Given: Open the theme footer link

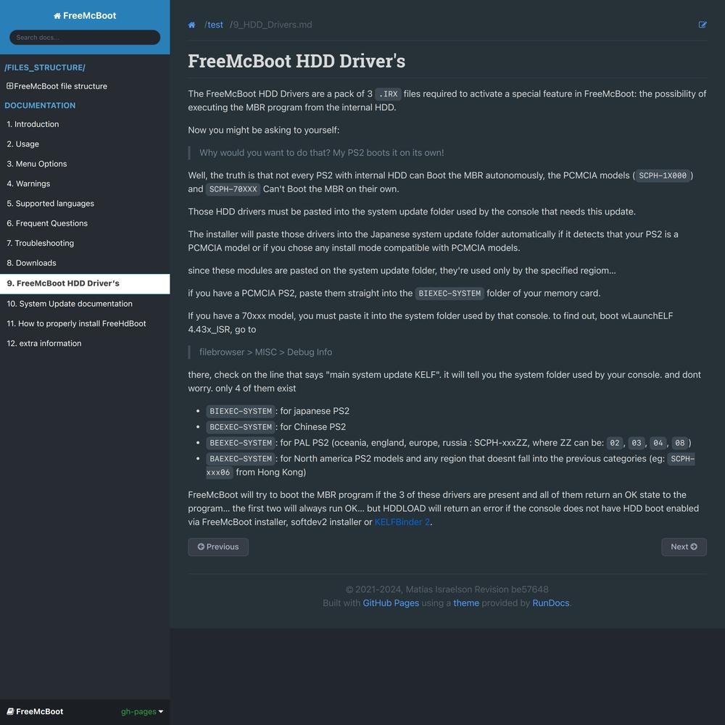Looking at the screenshot, I should [x=466, y=603].
